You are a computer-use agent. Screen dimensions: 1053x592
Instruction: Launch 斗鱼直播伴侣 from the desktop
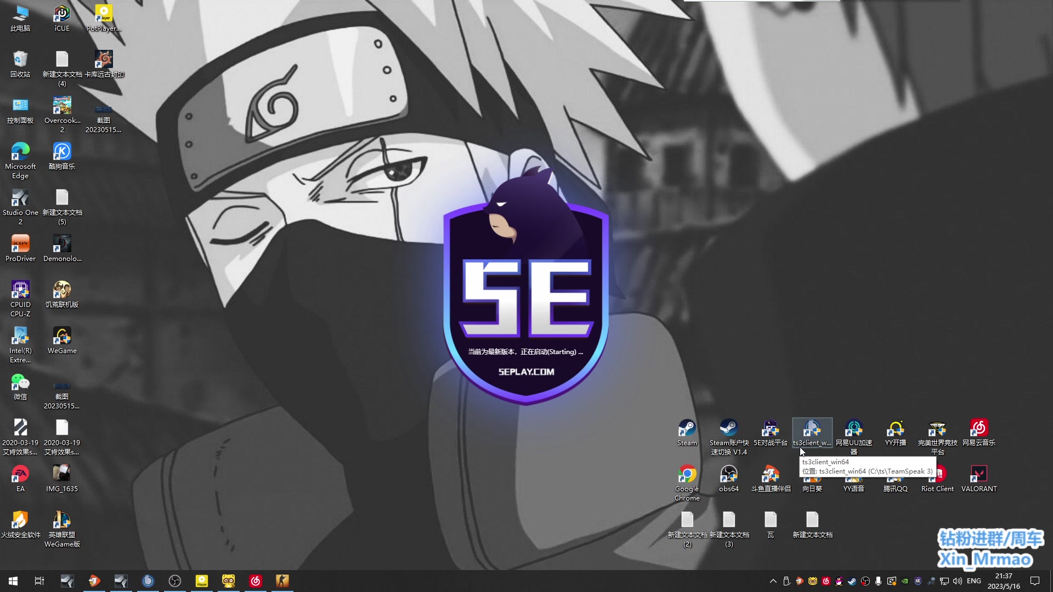point(771,479)
